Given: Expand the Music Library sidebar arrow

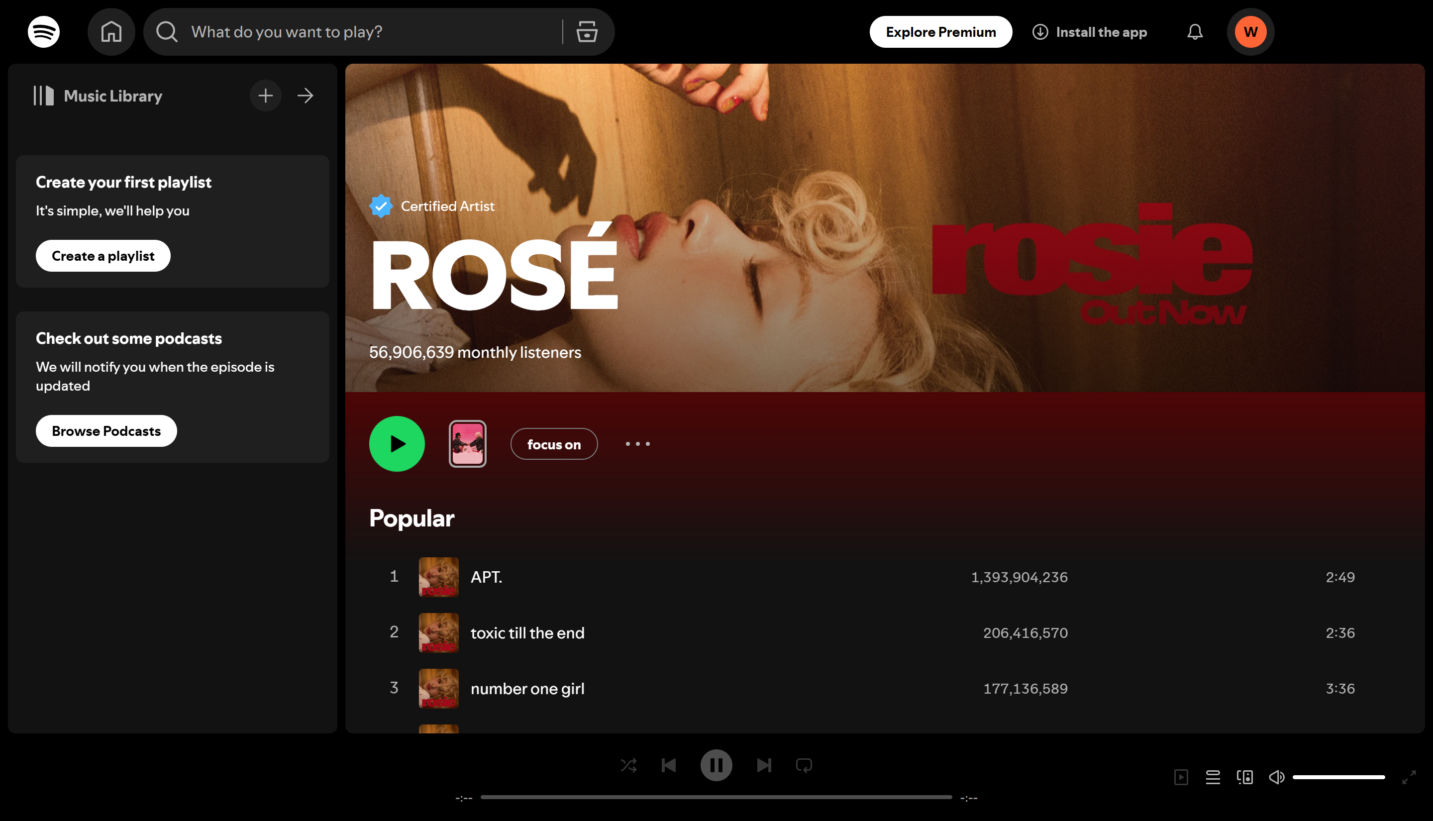Looking at the screenshot, I should point(305,96).
